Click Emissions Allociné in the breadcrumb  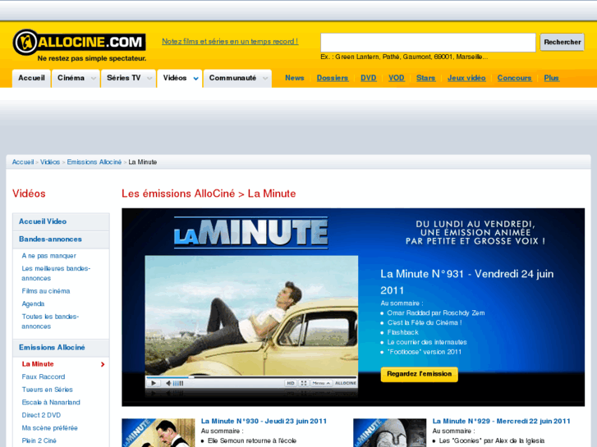coord(94,162)
